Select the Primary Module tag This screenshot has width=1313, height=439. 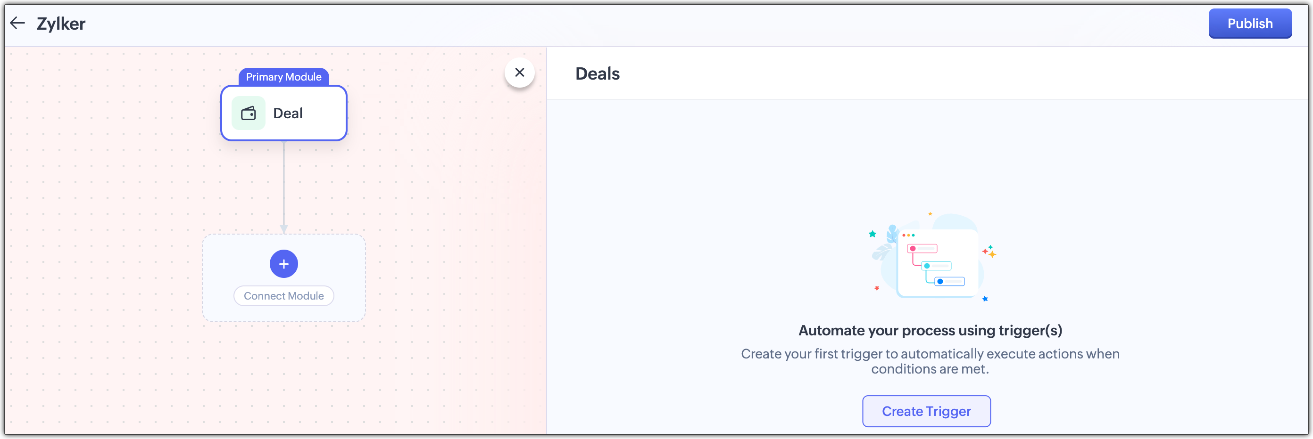[x=283, y=77]
